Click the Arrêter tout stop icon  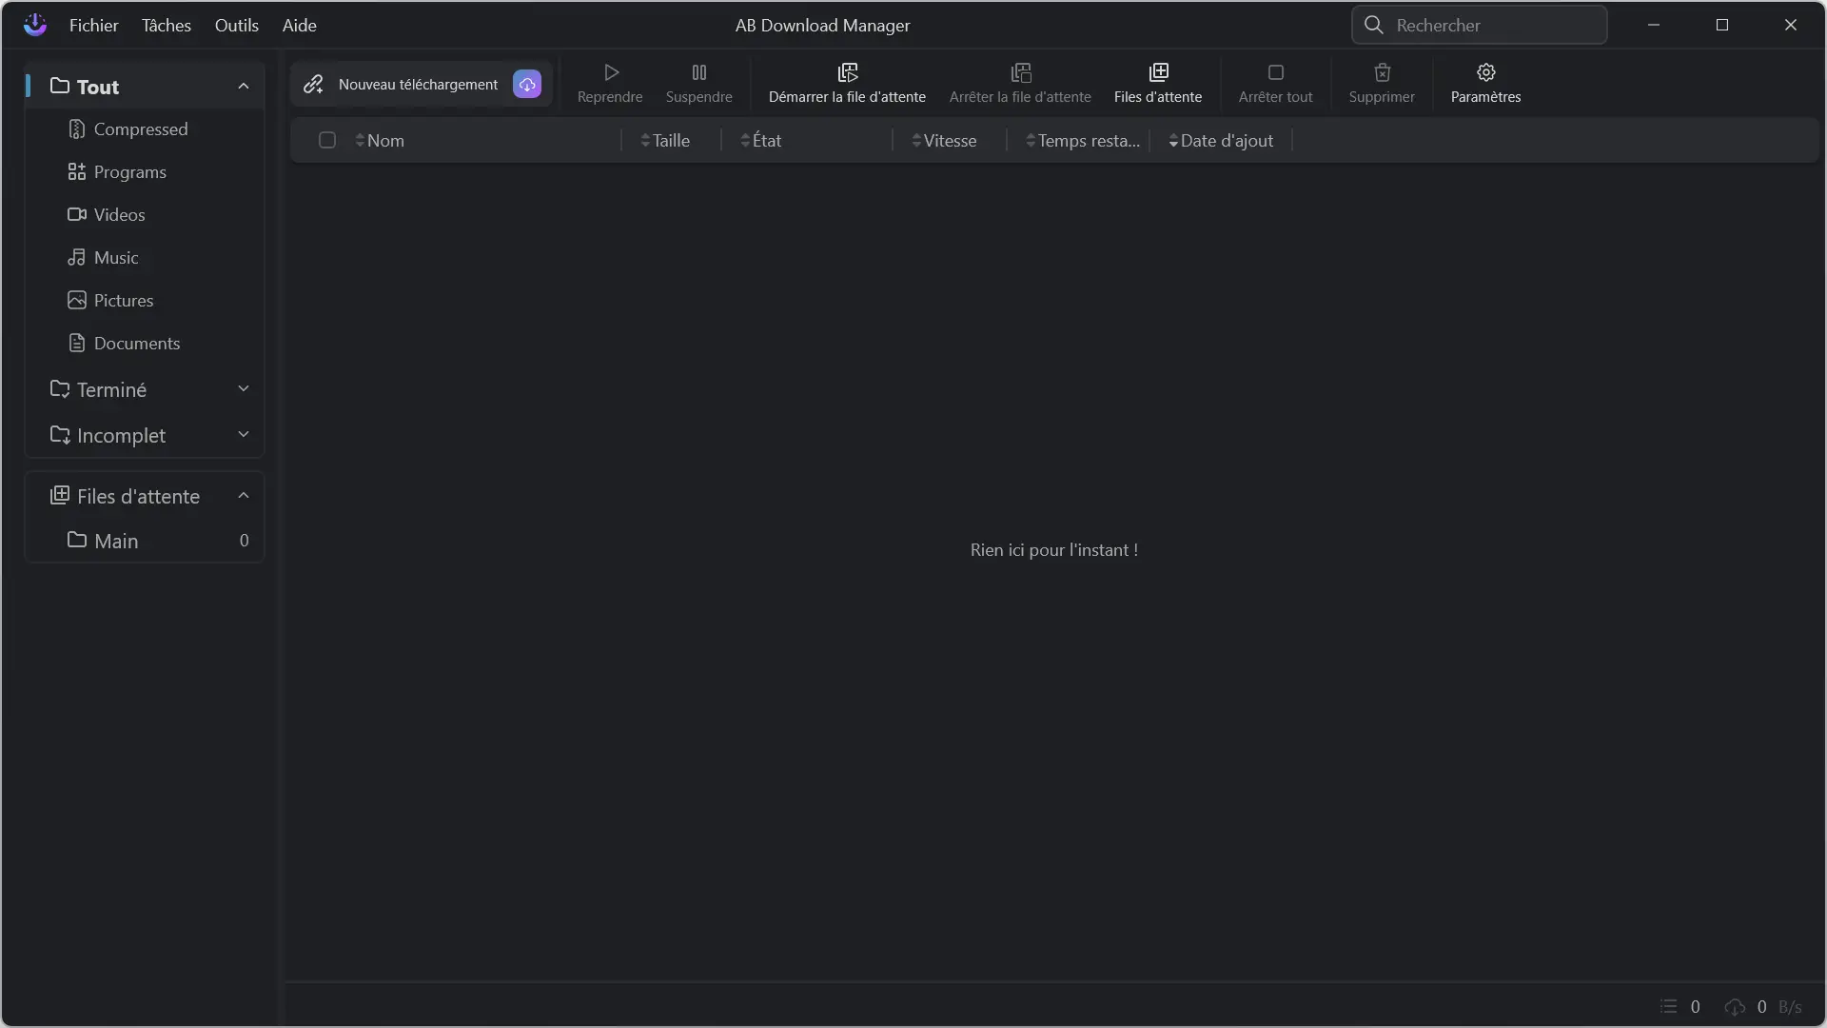1276,72
